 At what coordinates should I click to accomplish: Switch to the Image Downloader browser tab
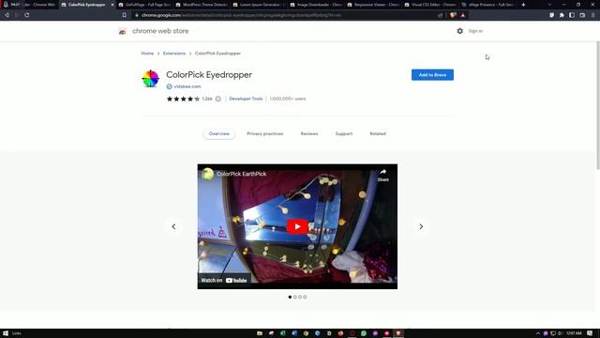tap(316, 5)
